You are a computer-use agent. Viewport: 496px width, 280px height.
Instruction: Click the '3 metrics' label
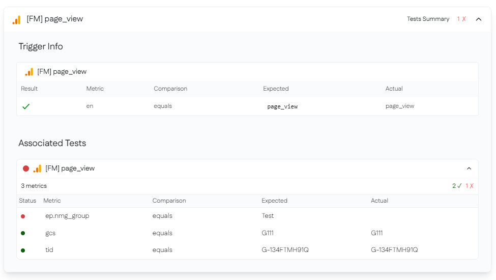pyautogui.click(x=34, y=186)
